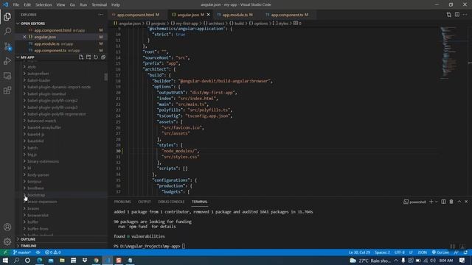
Task: Open the Debug Console panel tab
Action: (x=171, y=202)
